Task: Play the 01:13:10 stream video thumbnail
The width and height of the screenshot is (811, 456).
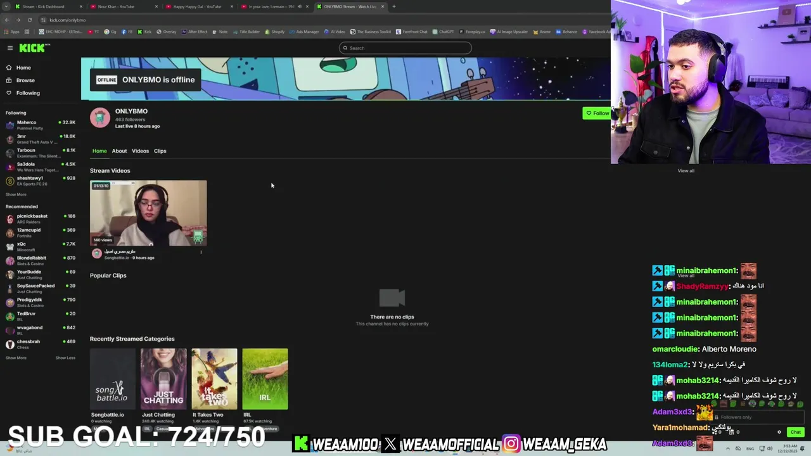Action: 148,213
